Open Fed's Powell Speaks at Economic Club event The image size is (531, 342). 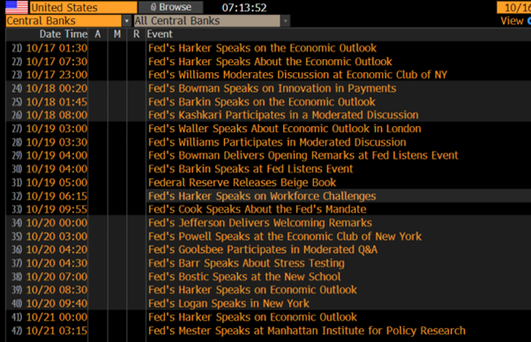click(285, 236)
